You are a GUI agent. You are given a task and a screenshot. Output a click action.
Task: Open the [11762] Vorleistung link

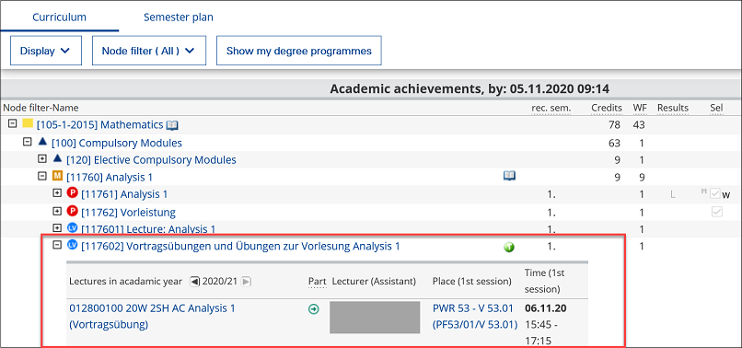click(x=128, y=212)
